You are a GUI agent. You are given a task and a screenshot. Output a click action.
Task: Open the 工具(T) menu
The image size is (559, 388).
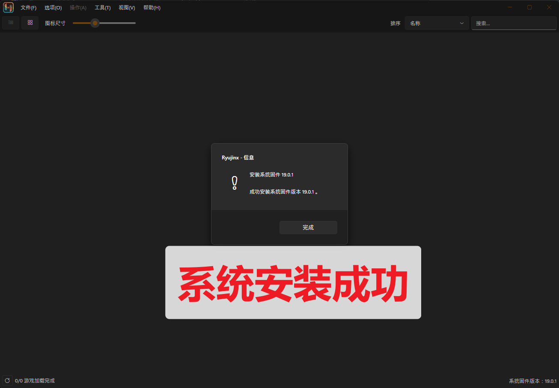(x=103, y=8)
